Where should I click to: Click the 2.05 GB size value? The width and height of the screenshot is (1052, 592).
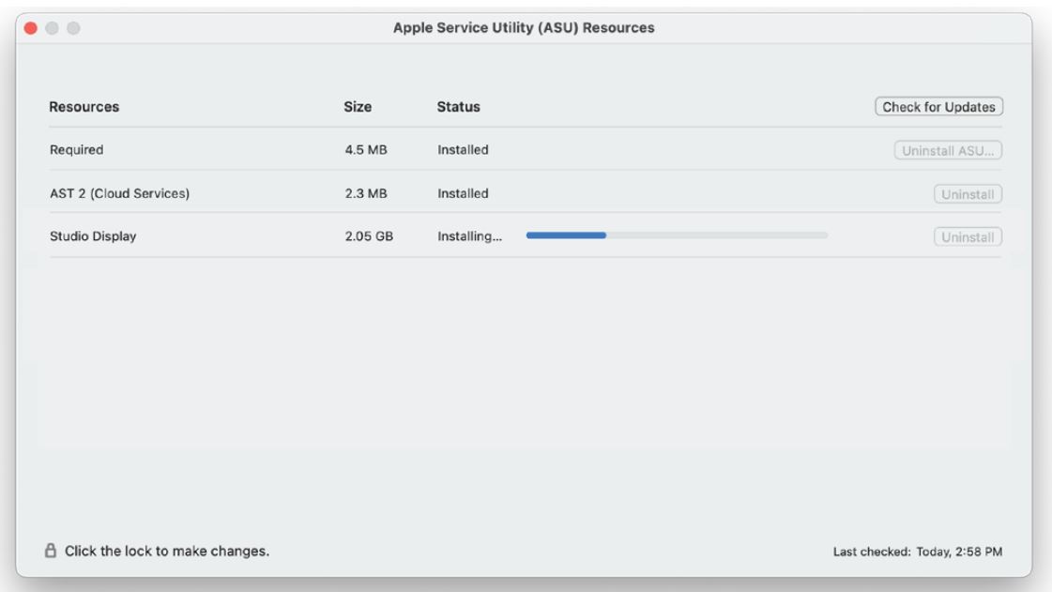pos(368,237)
